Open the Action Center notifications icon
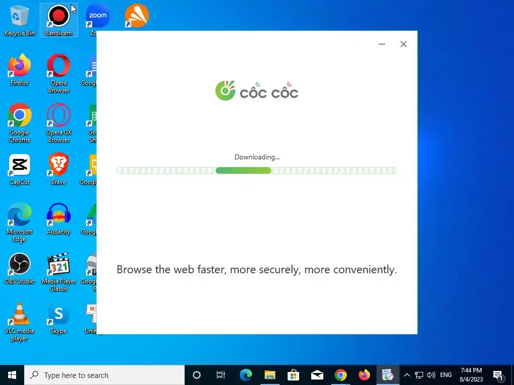Image resolution: width=514 pixels, height=385 pixels. click(498, 375)
